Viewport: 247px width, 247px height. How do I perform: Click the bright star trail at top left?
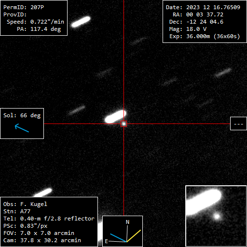point(81,22)
